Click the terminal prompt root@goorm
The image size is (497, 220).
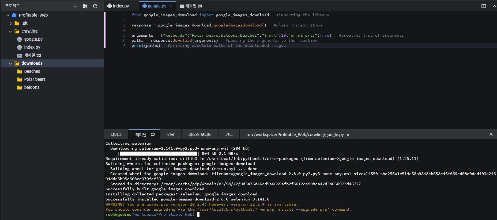point(117,214)
